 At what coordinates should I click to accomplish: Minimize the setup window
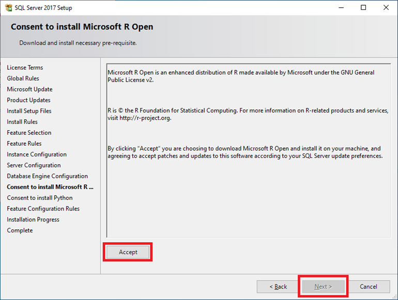click(341, 8)
